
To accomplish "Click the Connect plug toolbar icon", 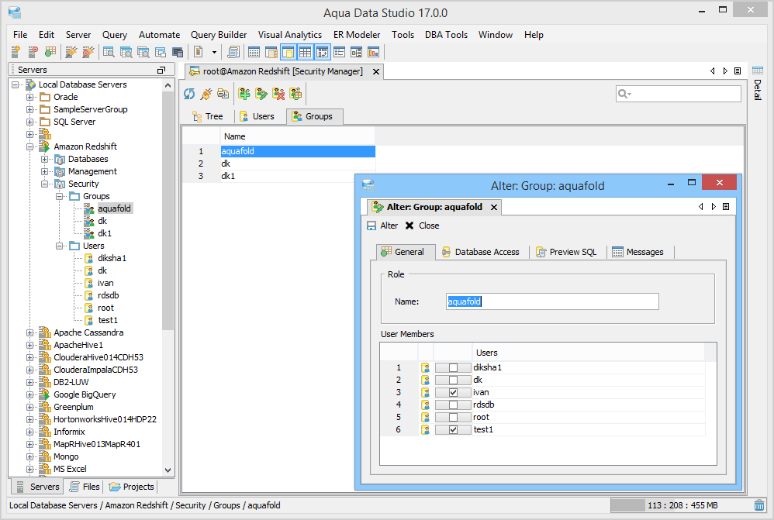I will tap(71, 52).
